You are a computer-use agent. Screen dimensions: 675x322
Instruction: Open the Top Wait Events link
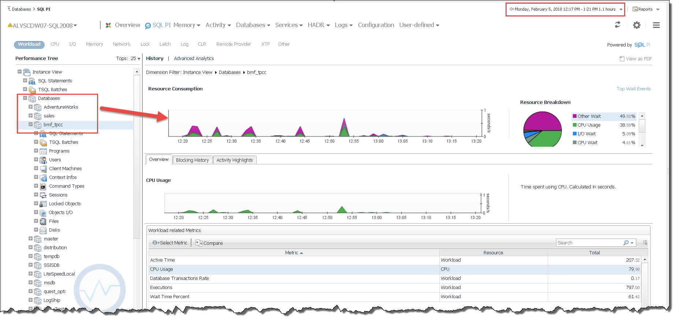[633, 89]
